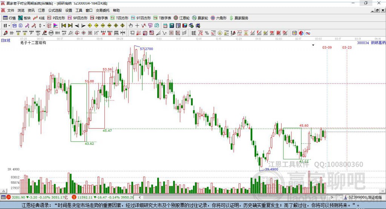
Task: Open the 交易委托 menu
Action: tap(103, 10)
